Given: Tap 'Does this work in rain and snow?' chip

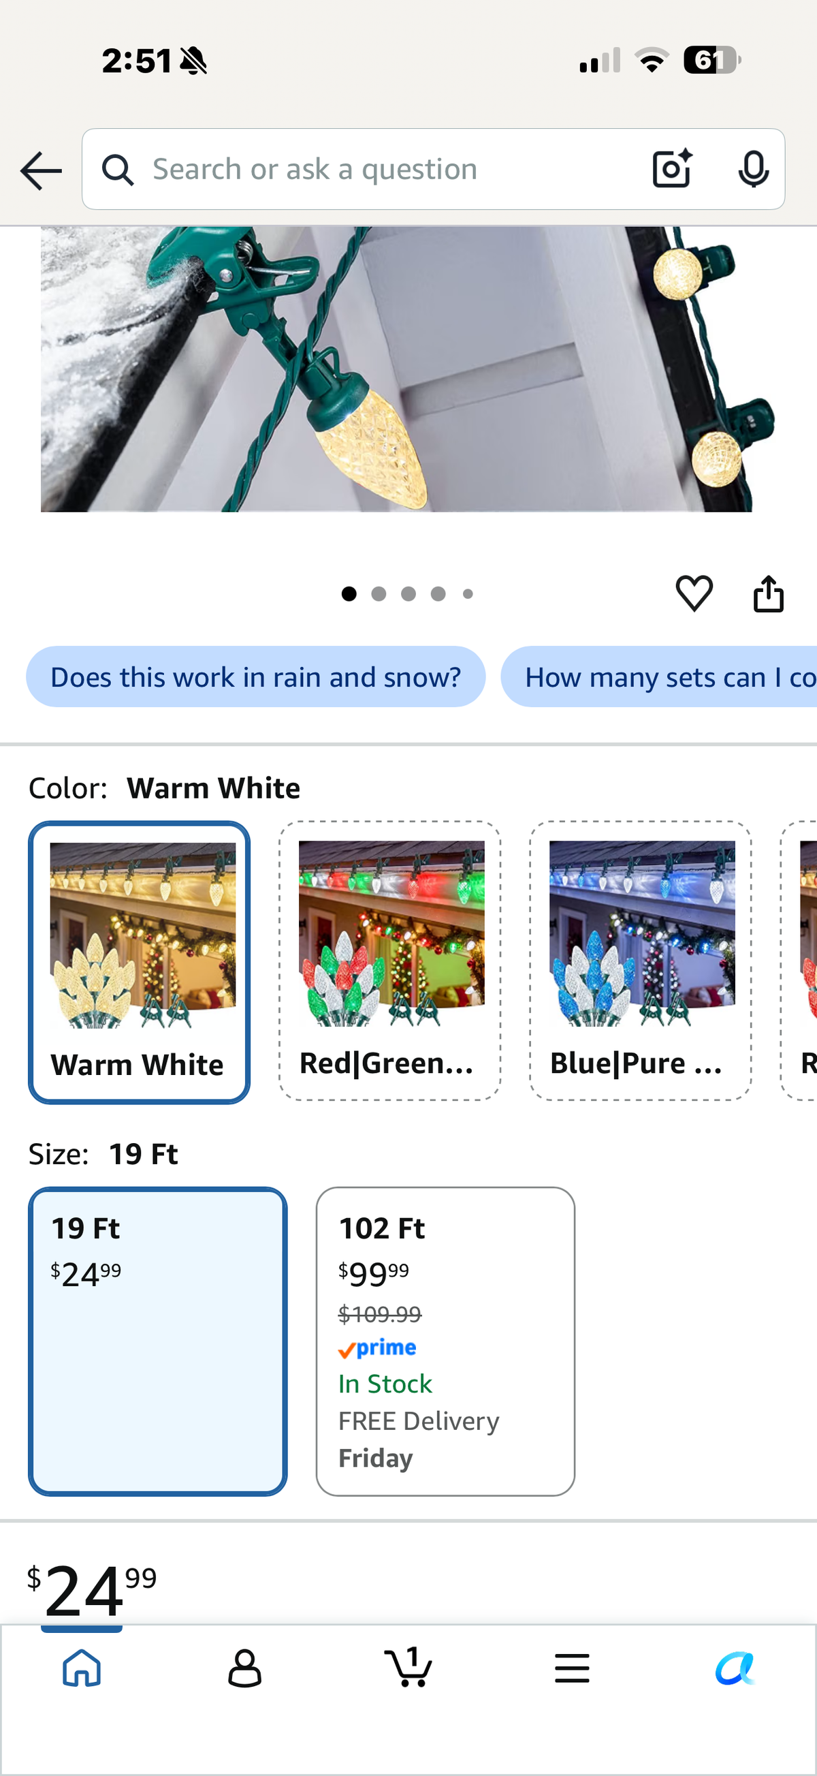Looking at the screenshot, I should click(255, 677).
